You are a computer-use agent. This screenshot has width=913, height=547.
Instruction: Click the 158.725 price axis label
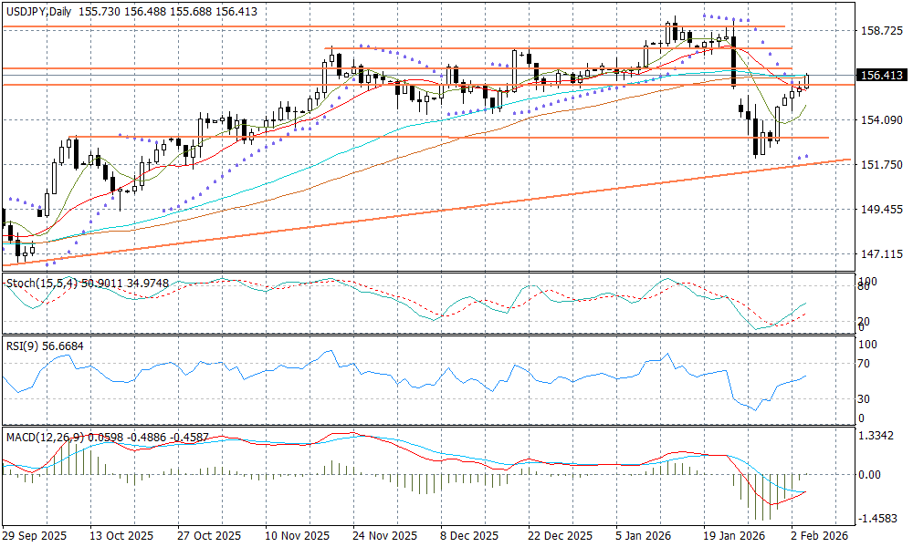(x=880, y=31)
